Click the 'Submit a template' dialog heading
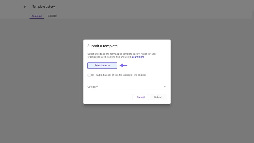 102,46
